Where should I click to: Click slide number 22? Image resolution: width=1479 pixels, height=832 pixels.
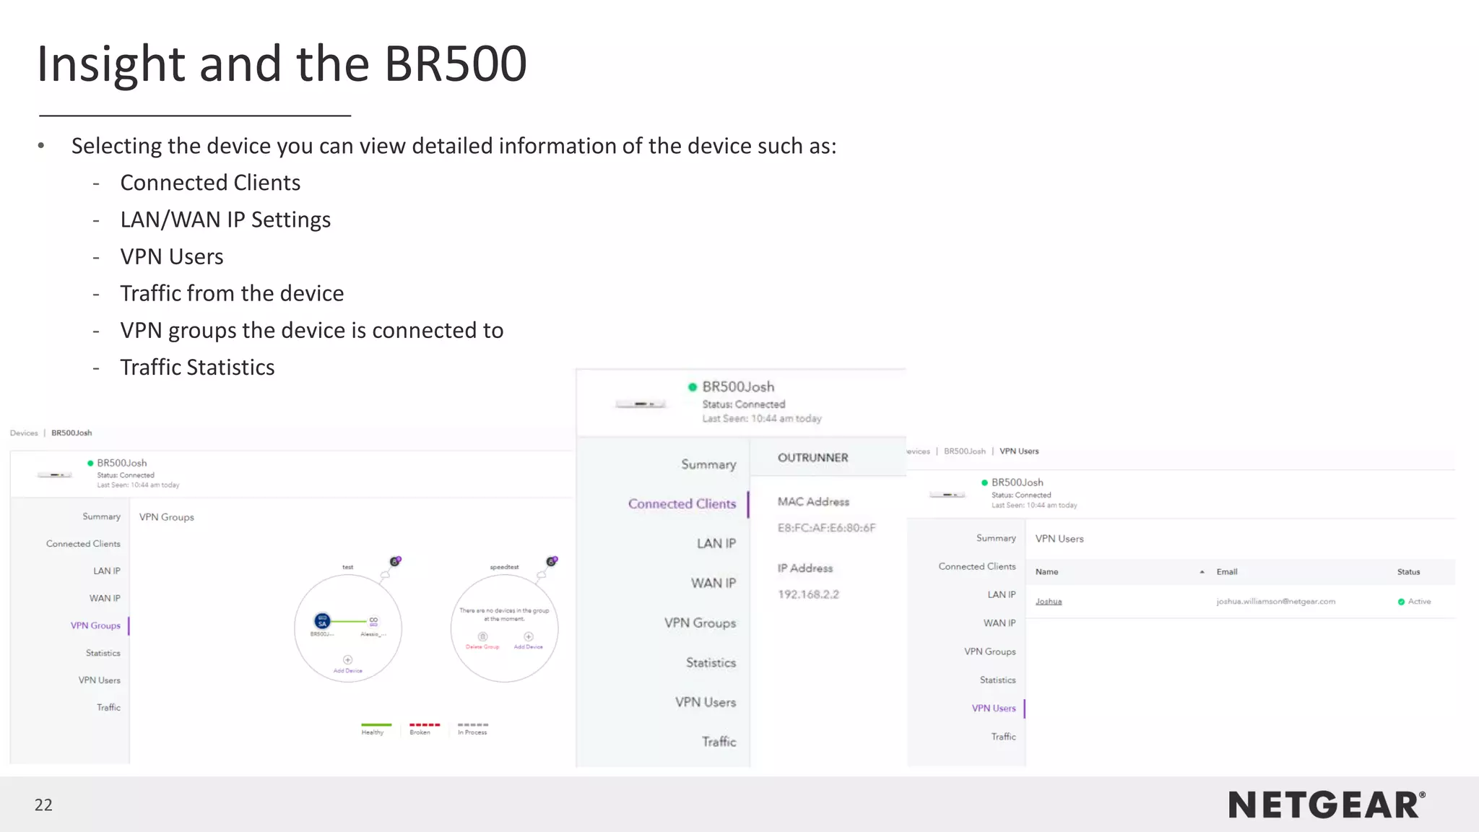[43, 805]
